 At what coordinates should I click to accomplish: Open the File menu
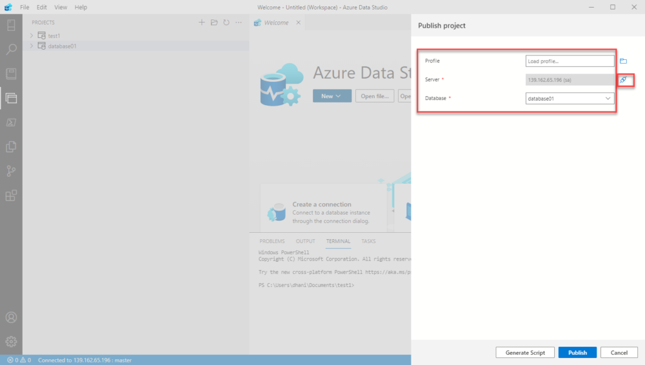(25, 7)
